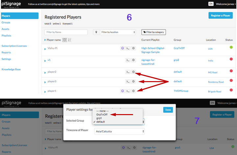Click the grp1 group link behind the Player settings dialog
Screen dimensions: 237x155
coord(178,147)
